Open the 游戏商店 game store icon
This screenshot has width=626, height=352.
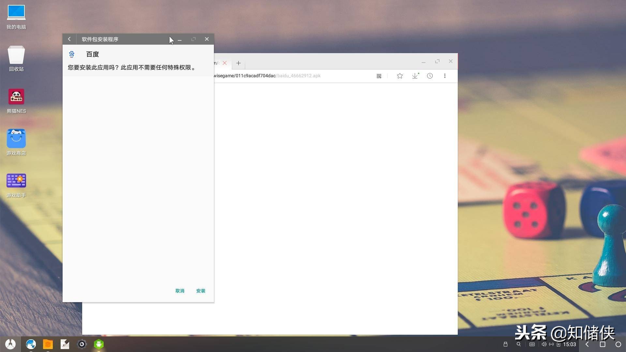16,139
